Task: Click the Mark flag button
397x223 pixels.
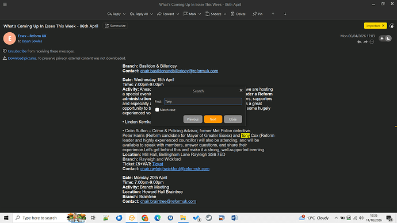Action: (190, 14)
